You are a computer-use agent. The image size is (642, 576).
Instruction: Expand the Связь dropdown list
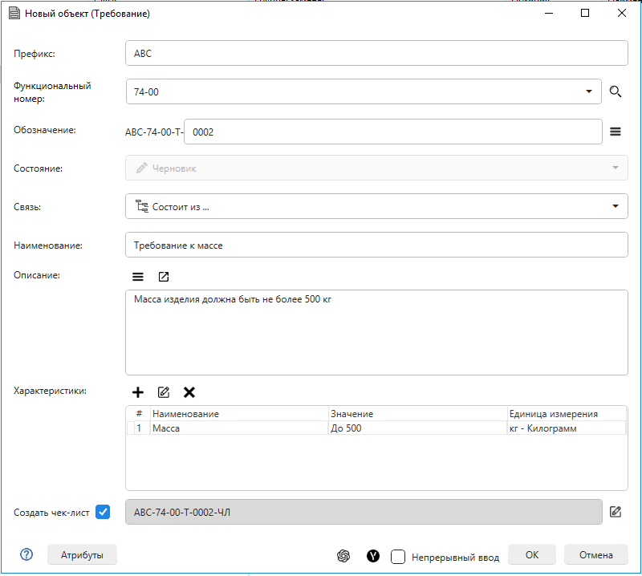pos(615,206)
